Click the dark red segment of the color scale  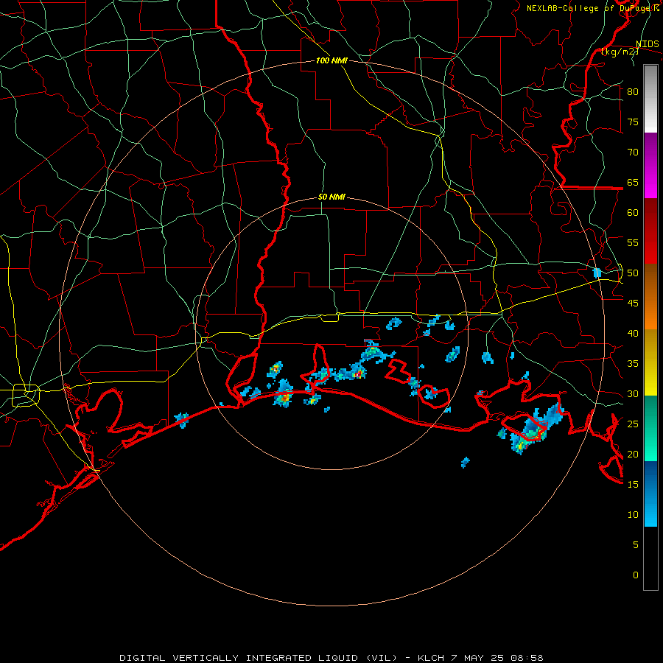[x=650, y=231]
